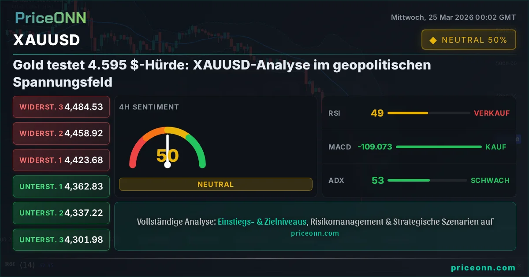The width and height of the screenshot is (529, 277).
Task: Open the Einstiegs- & Zielniveaus link
Action: pyautogui.click(x=262, y=222)
